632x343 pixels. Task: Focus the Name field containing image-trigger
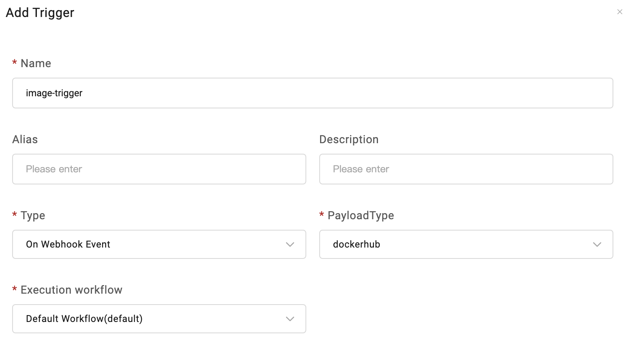(x=312, y=93)
